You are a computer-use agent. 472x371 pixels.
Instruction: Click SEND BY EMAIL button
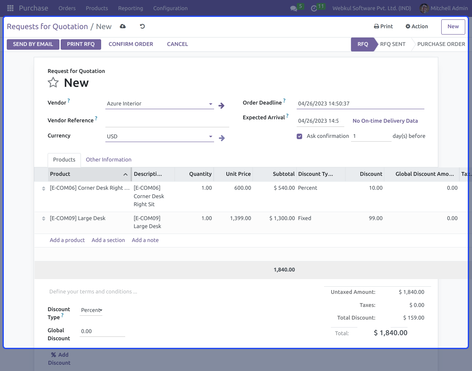coord(33,44)
